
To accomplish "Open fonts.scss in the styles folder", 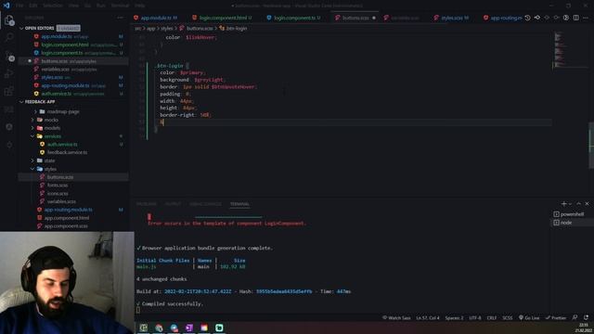I will (58, 186).
